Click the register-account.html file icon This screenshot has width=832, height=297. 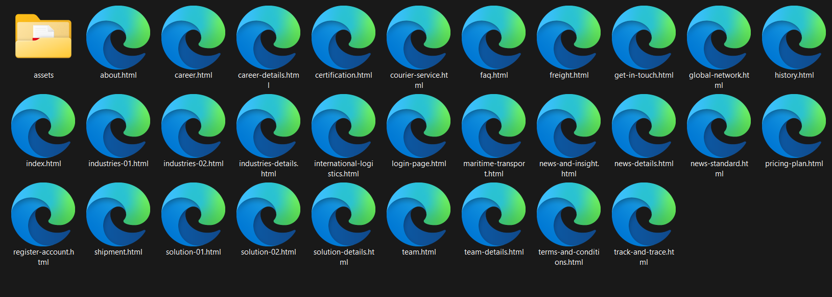point(43,214)
